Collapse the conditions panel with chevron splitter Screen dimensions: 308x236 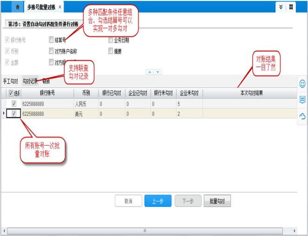154,72
